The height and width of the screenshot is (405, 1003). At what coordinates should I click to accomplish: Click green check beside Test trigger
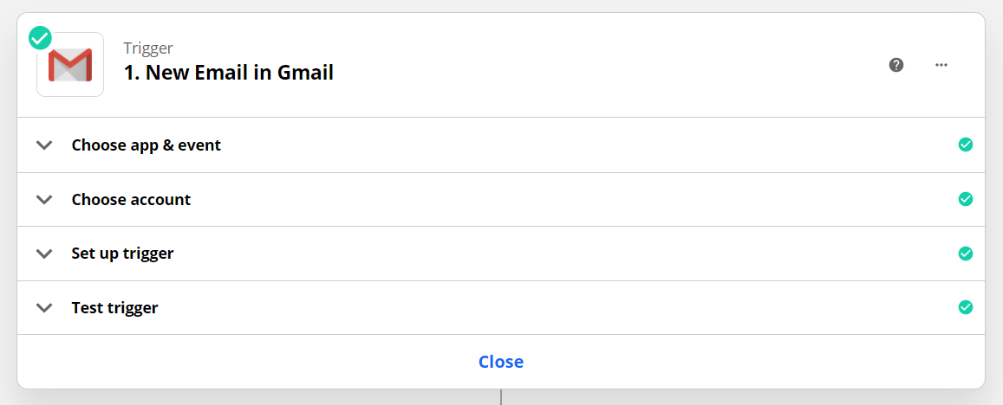[965, 307]
